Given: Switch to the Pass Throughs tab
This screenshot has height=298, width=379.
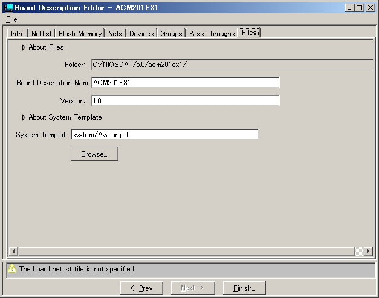Looking at the screenshot, I should click(212, 33).
